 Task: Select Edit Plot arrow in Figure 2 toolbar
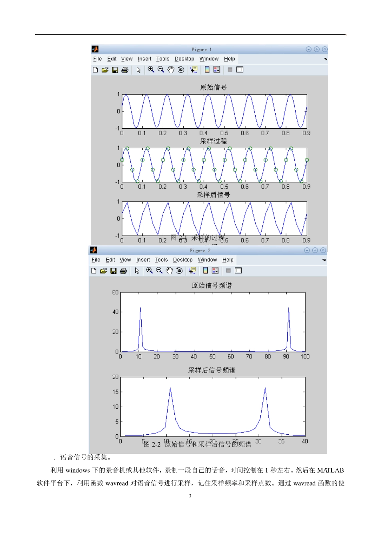pyautogui.click(x=137, y=270)
